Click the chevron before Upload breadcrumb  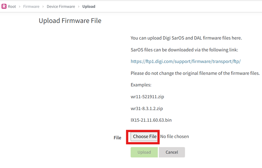[79, 6]
